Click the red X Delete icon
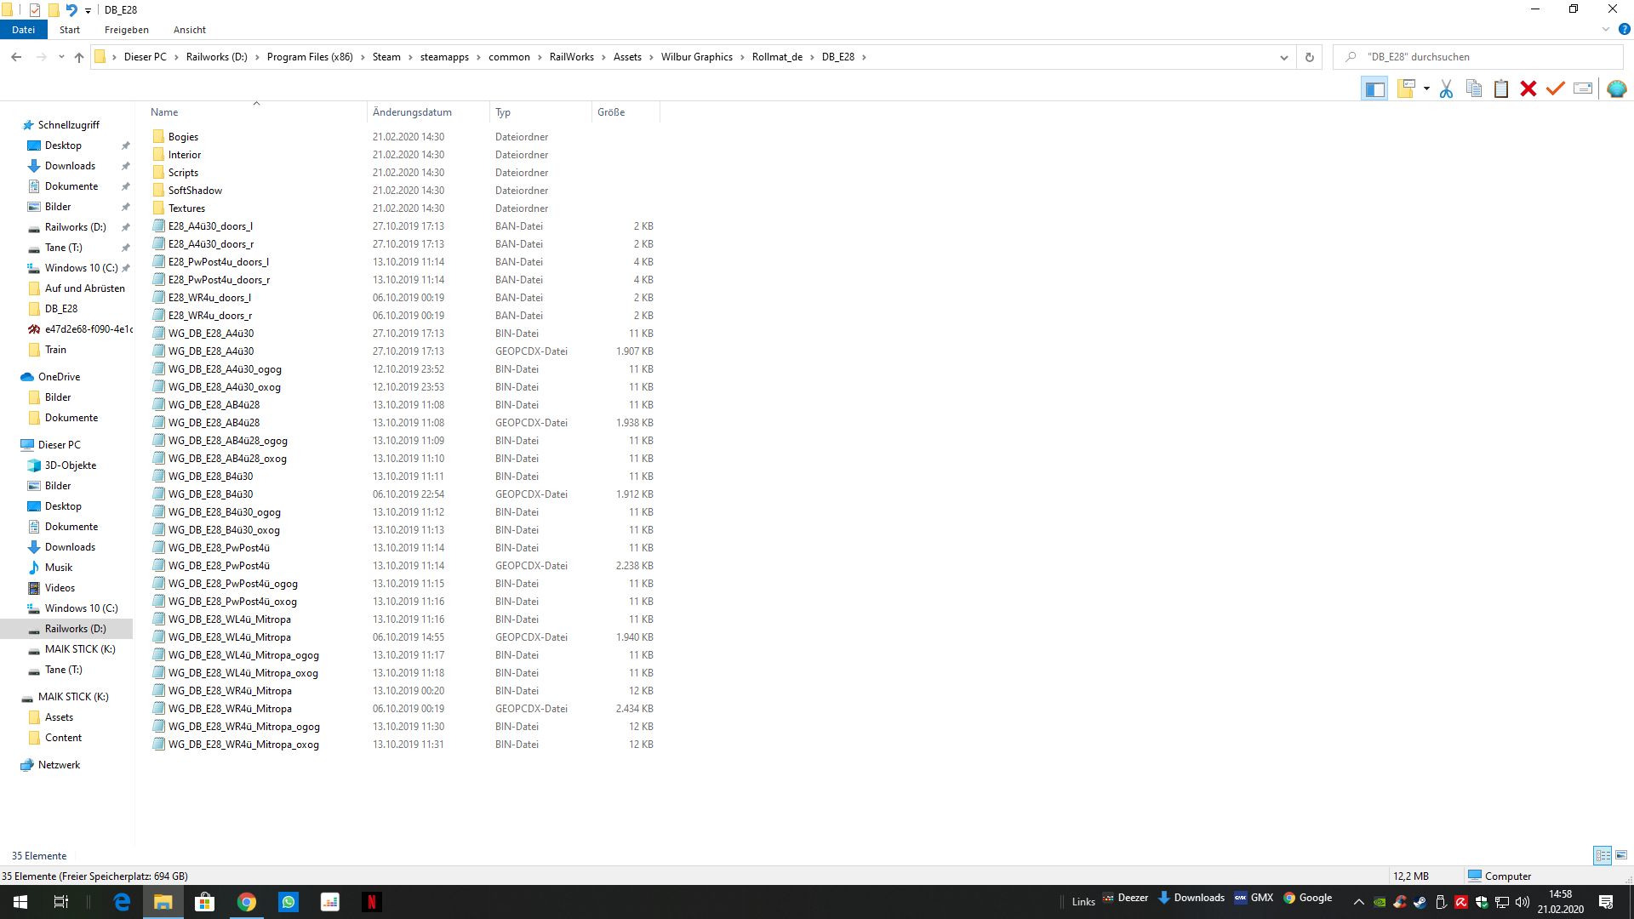The height and width of the screenshot is (919, 1634). (x=1528, y=88)
